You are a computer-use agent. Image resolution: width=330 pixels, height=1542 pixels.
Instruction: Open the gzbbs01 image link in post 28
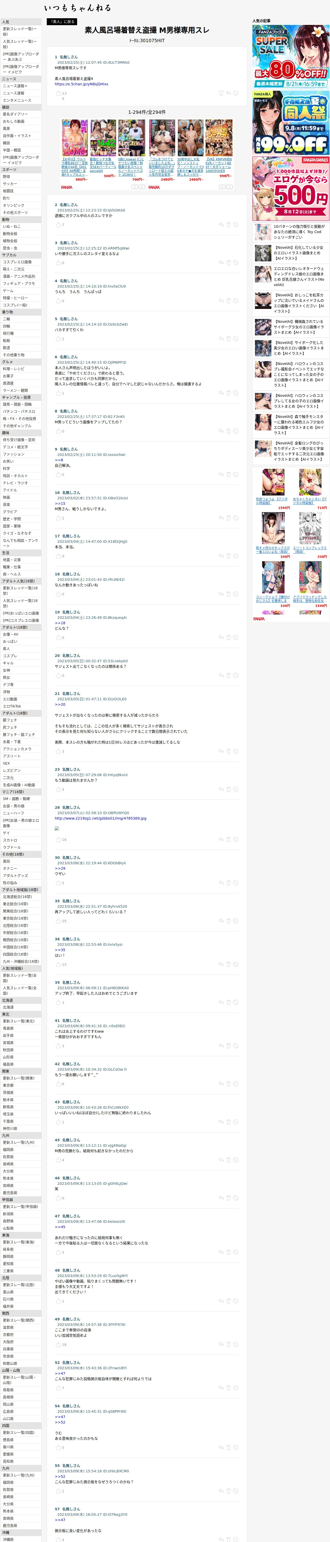click(x=100, y=818)
